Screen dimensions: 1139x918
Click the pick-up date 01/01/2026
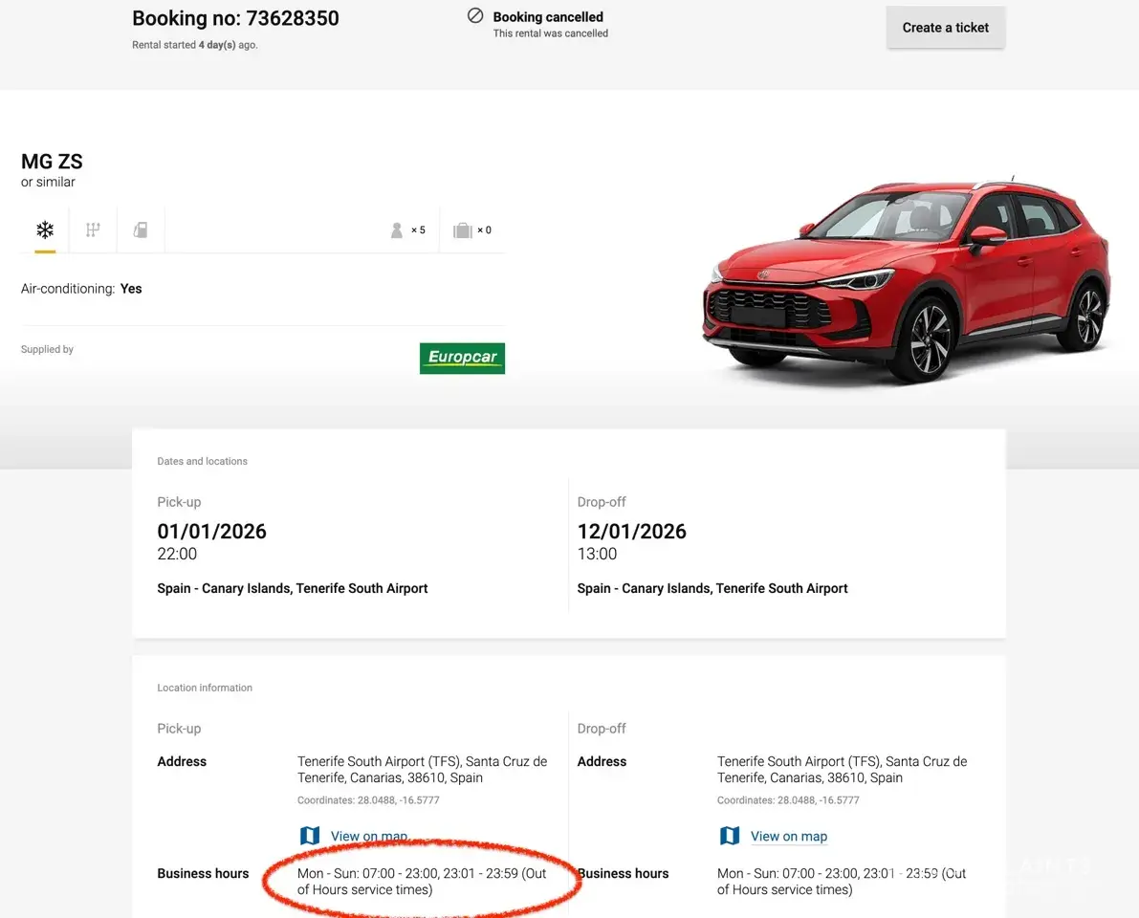(211, 532)
